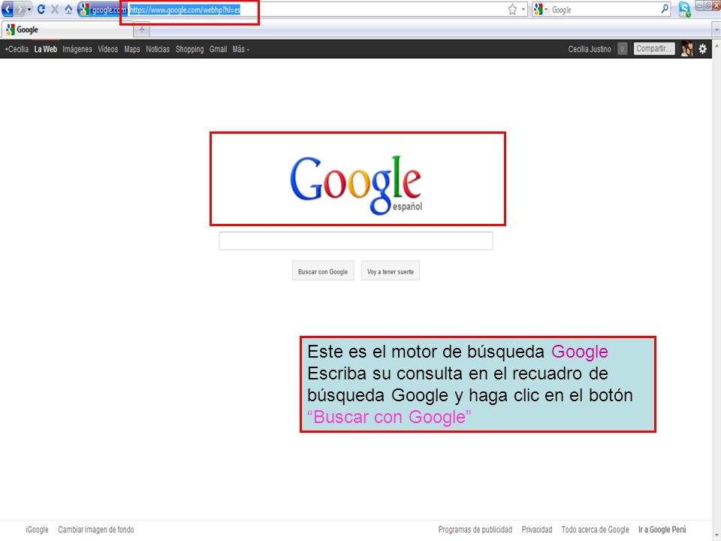
Task: Go to the Home page icon
Action: click(68, 9)
